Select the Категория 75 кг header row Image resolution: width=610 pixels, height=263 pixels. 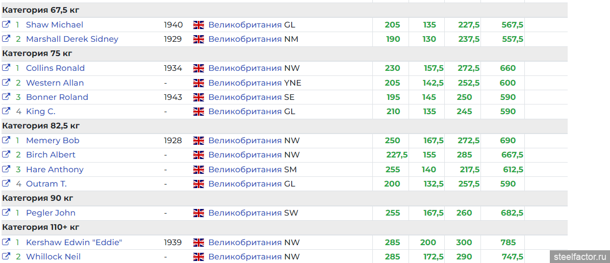pyautogui.click(x=37, y=54)
